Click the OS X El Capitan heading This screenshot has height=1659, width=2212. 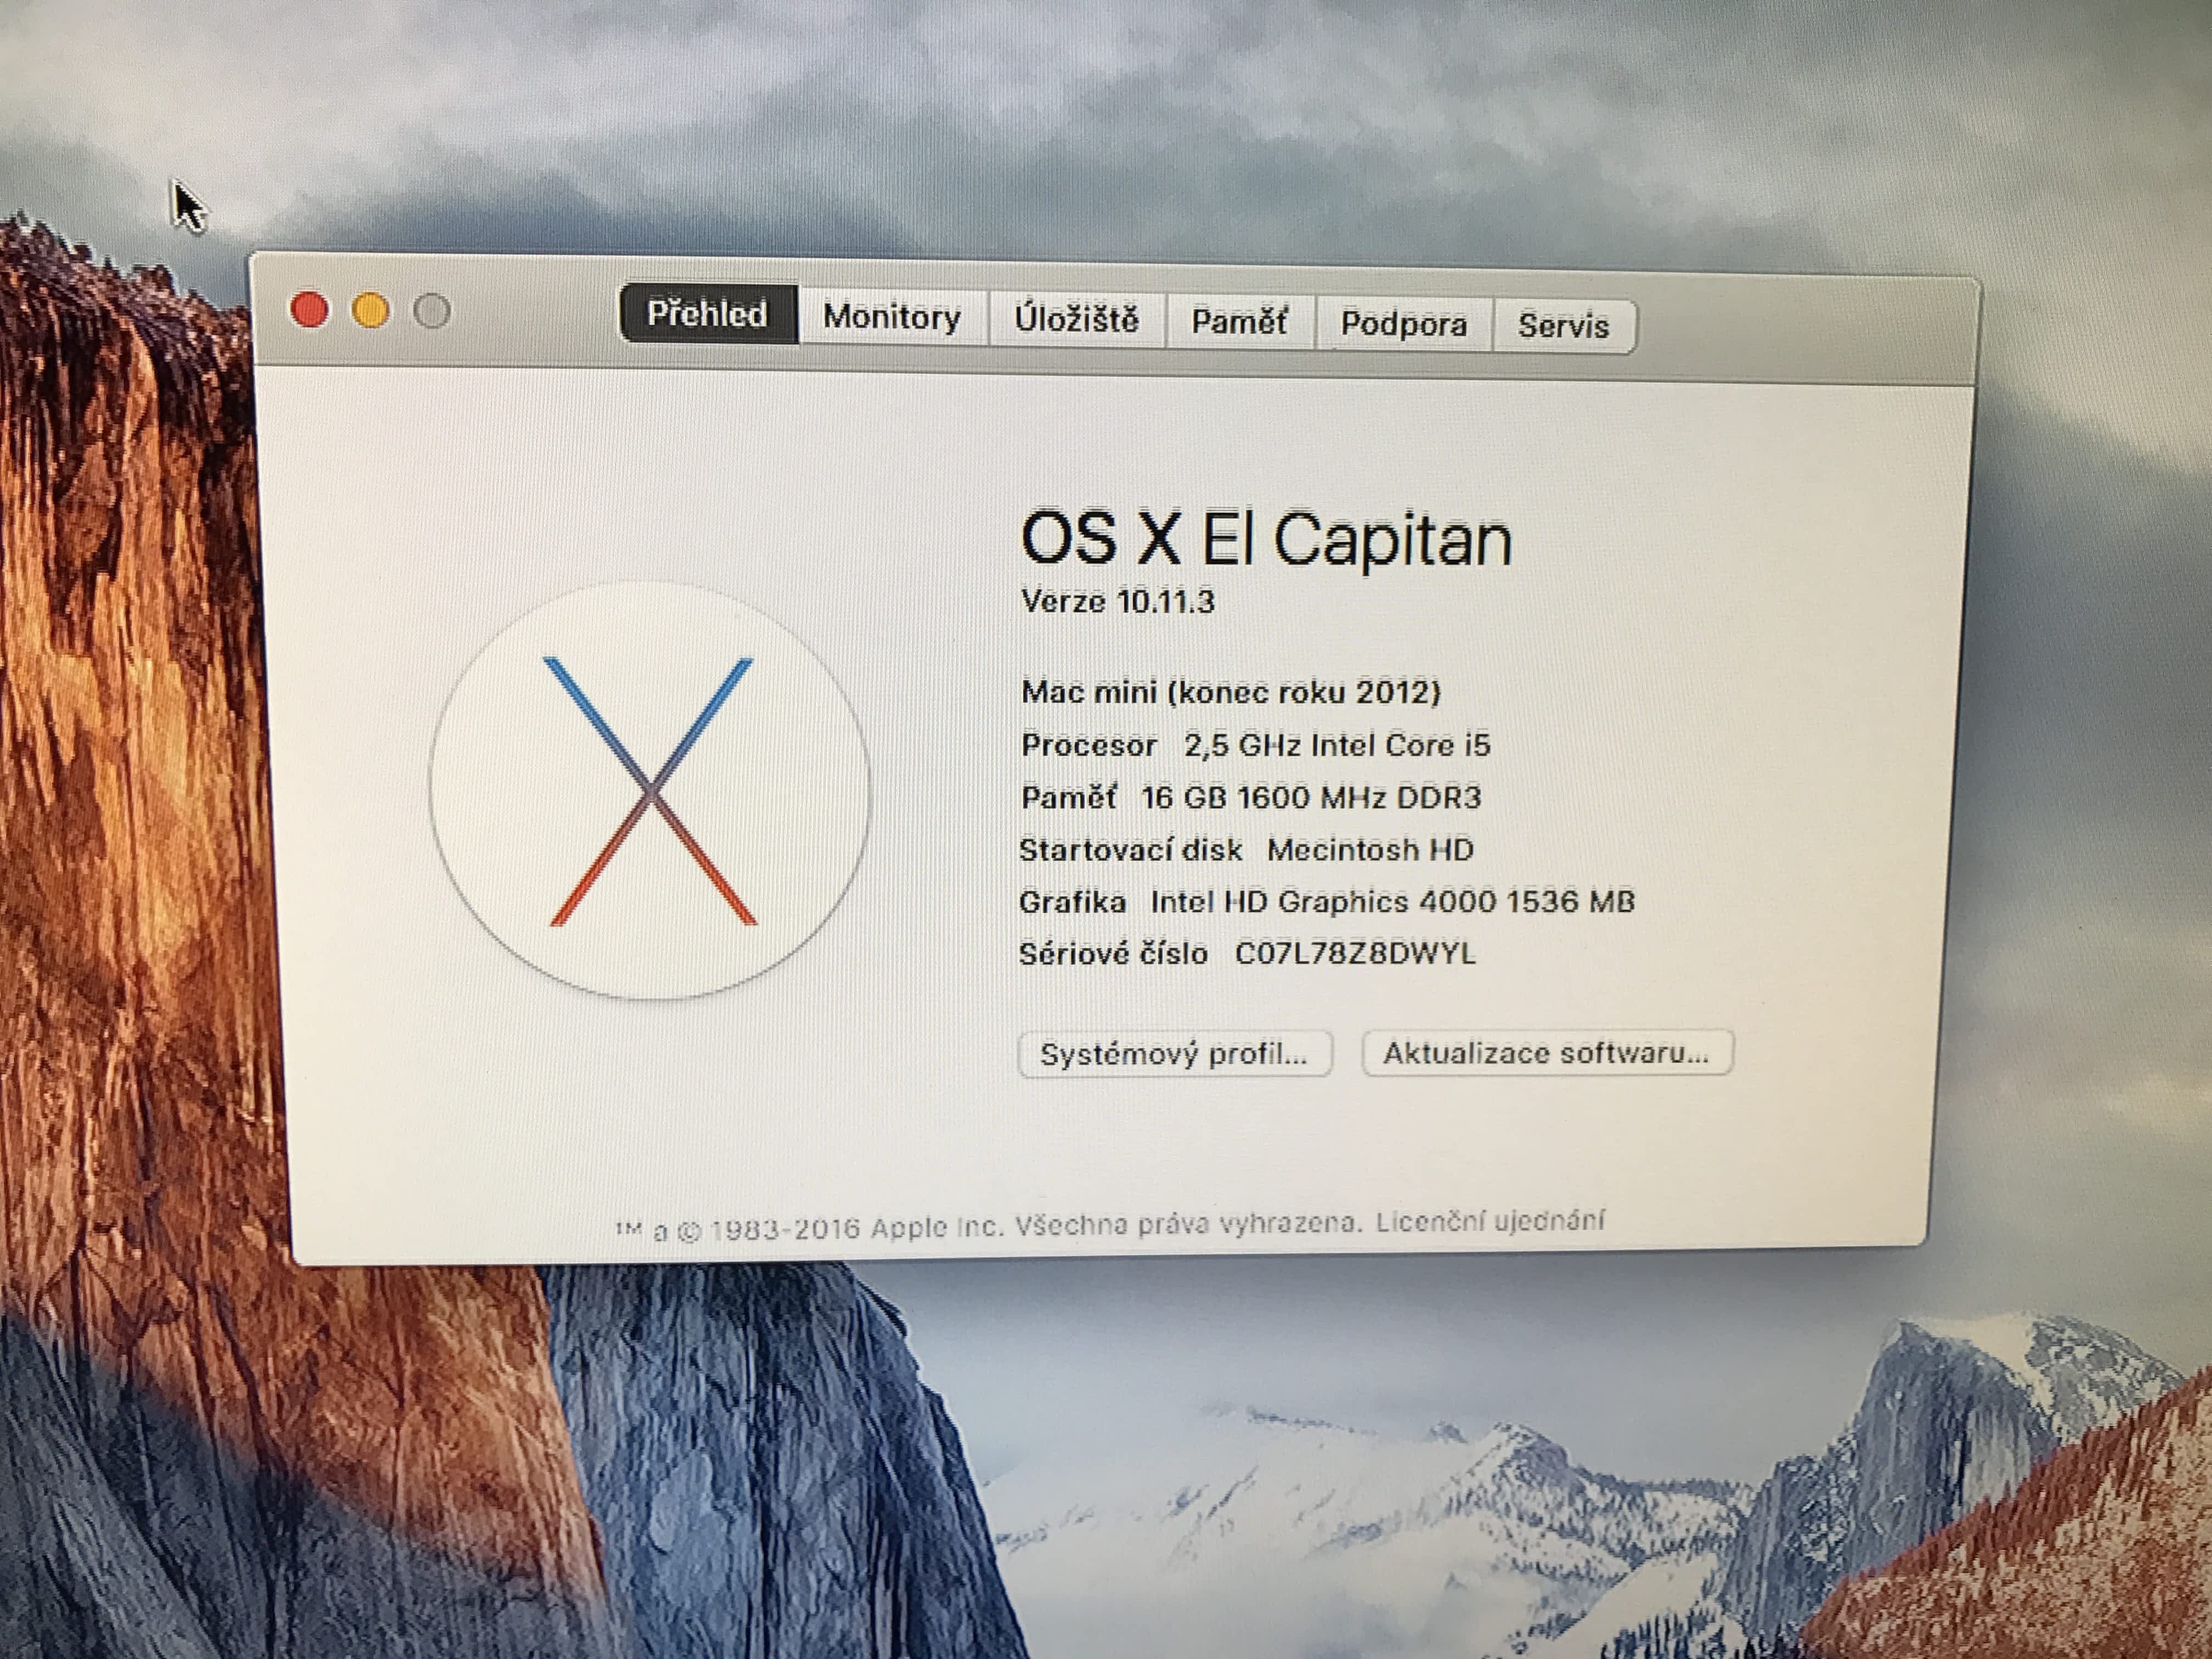1265,540
